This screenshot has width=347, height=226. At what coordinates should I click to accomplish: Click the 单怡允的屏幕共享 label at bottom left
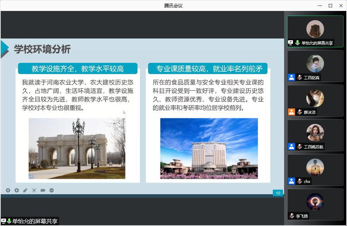pos(35,221)
